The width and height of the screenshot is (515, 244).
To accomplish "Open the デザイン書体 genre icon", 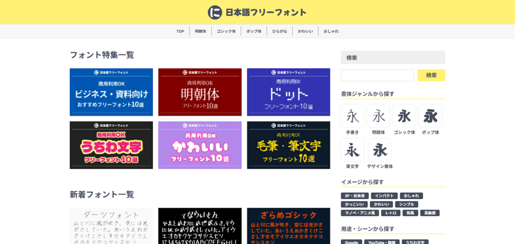I will [x=380, y=151].
